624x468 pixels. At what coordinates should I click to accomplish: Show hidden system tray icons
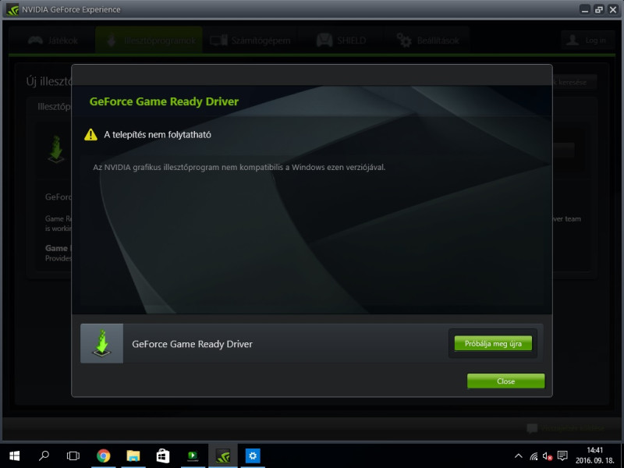(518, 456)
